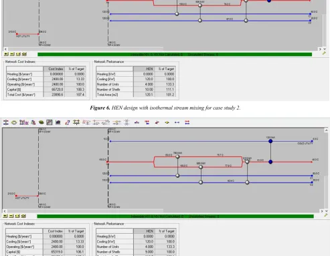
Task: Toggle the pressed-in bordered toolbar button
Action: pyautogui.click(x=50, y=122)
